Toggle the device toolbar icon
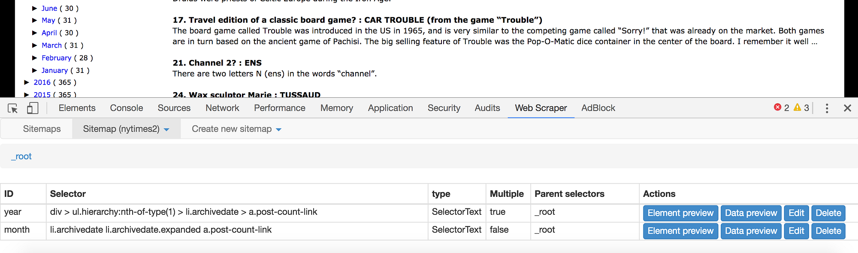The height and width of the screenshot is (253, 858). click(33, 108)
